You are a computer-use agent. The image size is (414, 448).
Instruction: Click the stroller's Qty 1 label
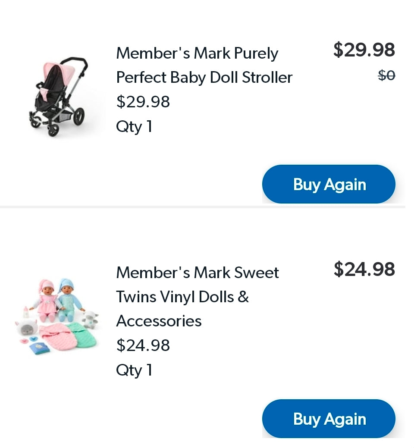134,127
